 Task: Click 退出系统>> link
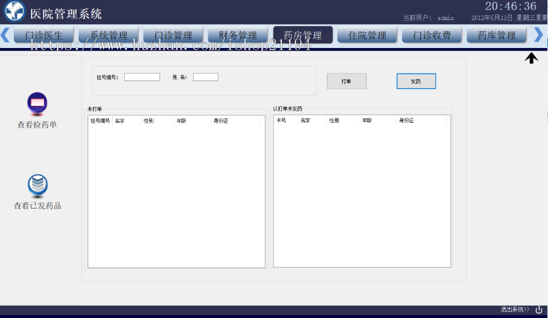[x=515, y=309]
